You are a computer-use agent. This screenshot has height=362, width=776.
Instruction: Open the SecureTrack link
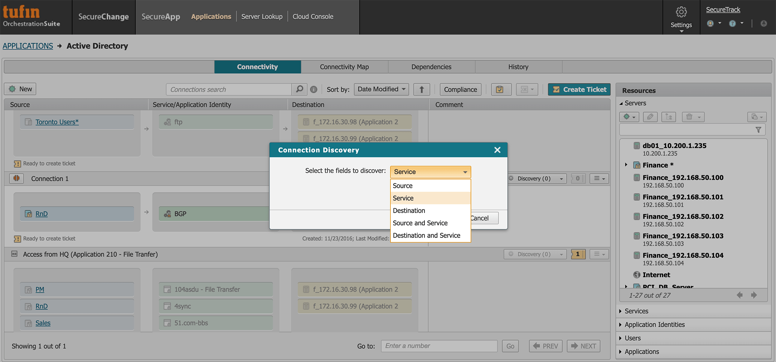pos(723,10)
